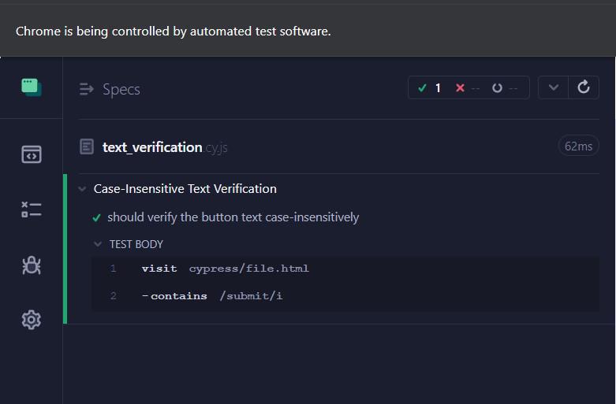Open the E2E specs browser icon

pyautogui.click(x=32, y=154)
